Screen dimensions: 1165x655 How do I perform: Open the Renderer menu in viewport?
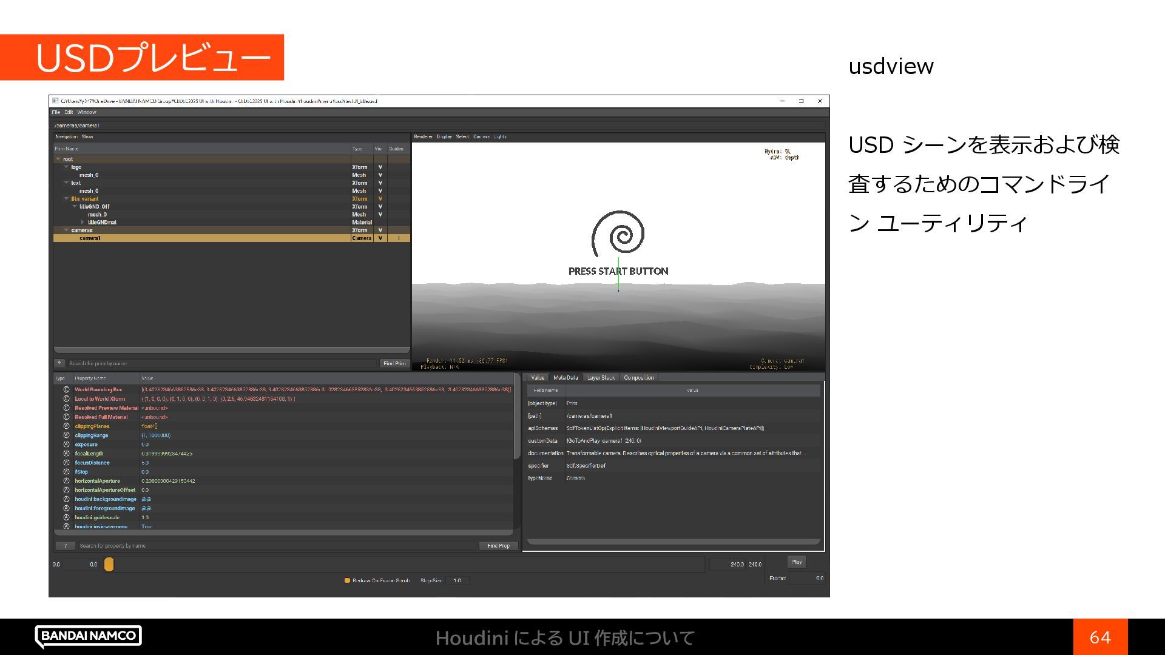[423, 136]
